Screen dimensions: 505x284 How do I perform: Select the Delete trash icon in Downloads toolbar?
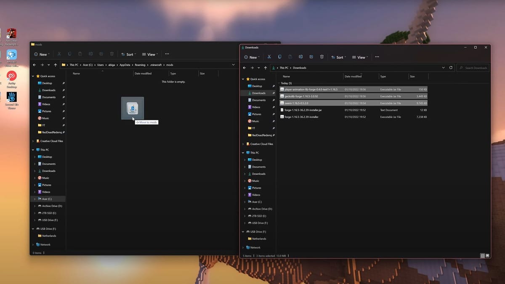point(322,57)
